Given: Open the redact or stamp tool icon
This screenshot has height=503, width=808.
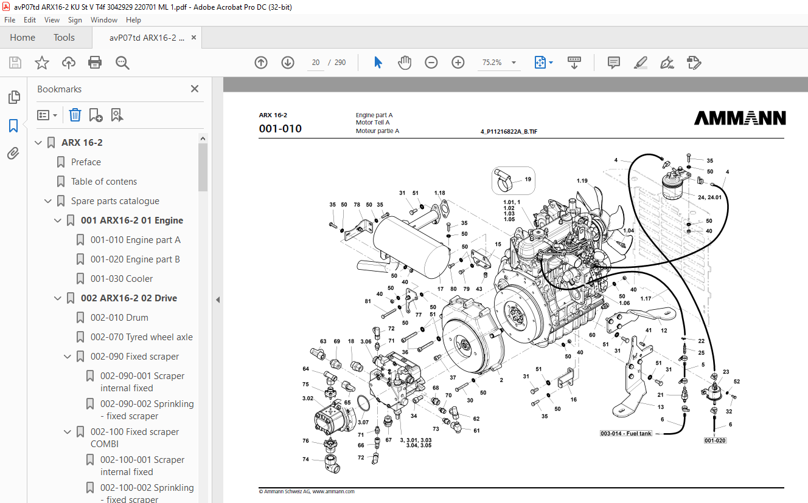Looking at the screenshot, I should tap(694, 63).
